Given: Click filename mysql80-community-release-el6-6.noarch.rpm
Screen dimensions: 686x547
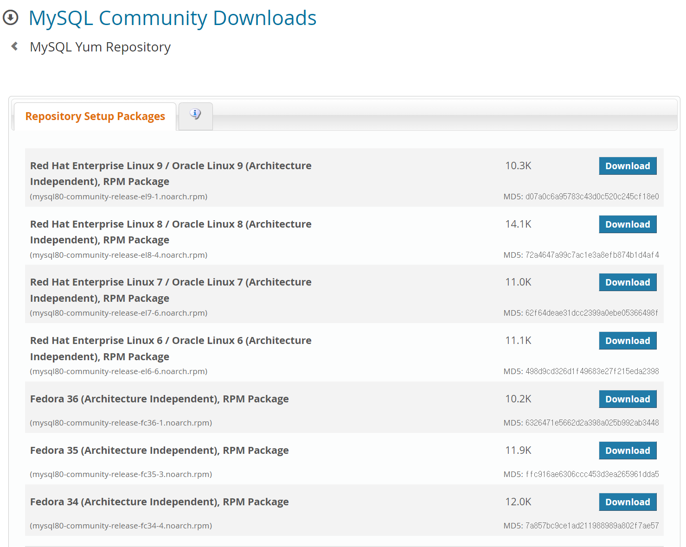Looking at the screenshot, I should 119,371.
